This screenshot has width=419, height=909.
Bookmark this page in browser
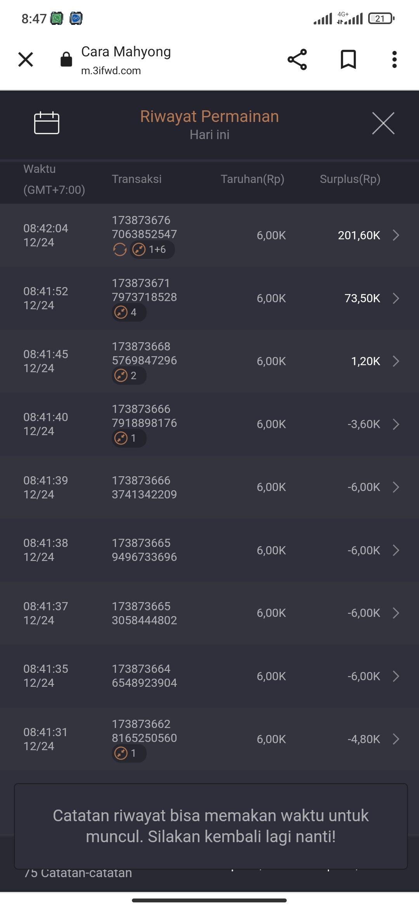348,59
